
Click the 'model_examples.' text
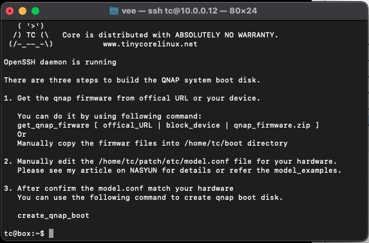click(x=308, y=170)
